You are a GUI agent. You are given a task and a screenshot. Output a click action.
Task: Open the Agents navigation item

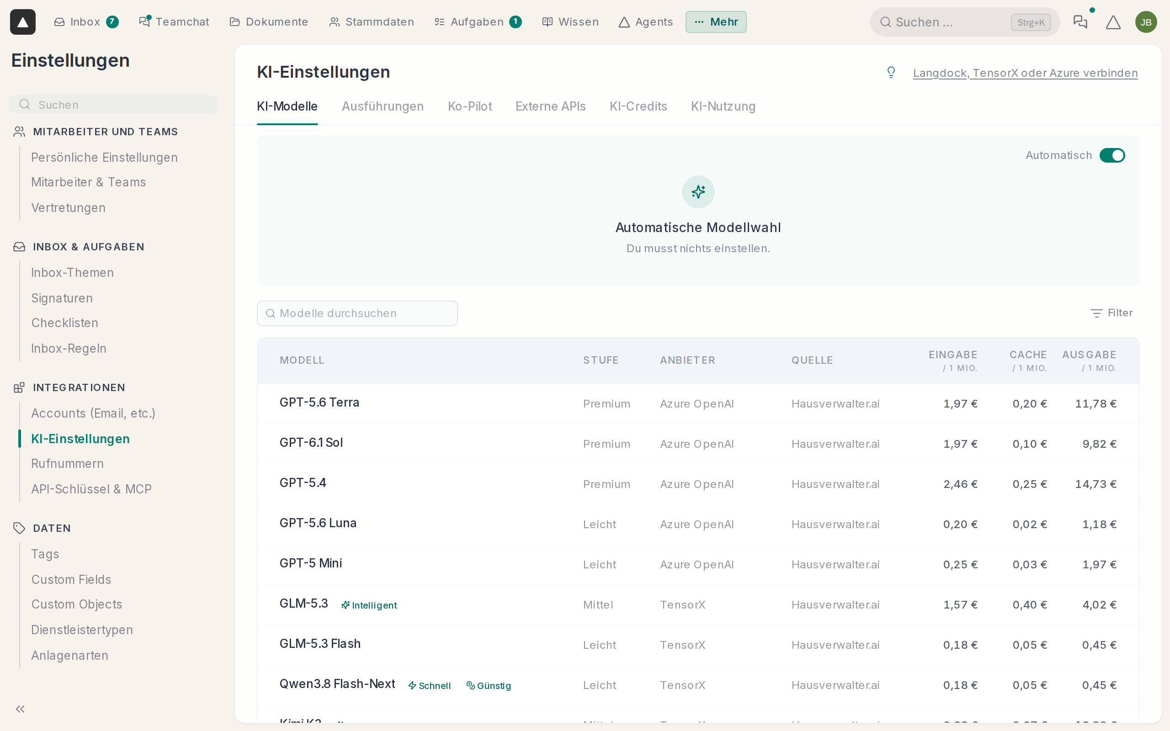(x=645, y=22)
